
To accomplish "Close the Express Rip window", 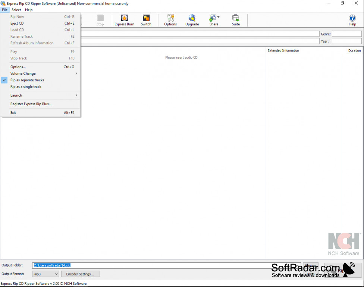I will point(356,3).
